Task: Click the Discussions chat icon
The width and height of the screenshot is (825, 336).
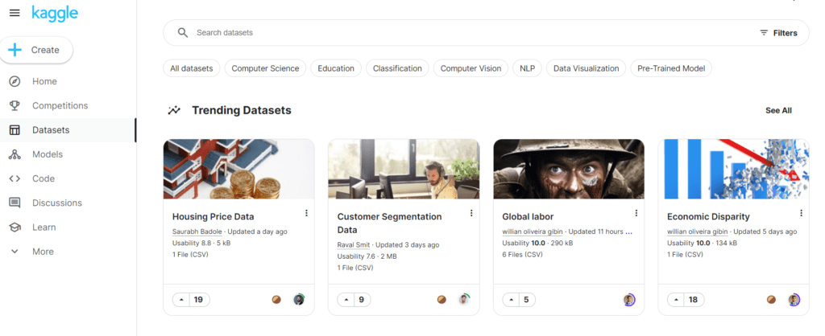Action: 15,203
